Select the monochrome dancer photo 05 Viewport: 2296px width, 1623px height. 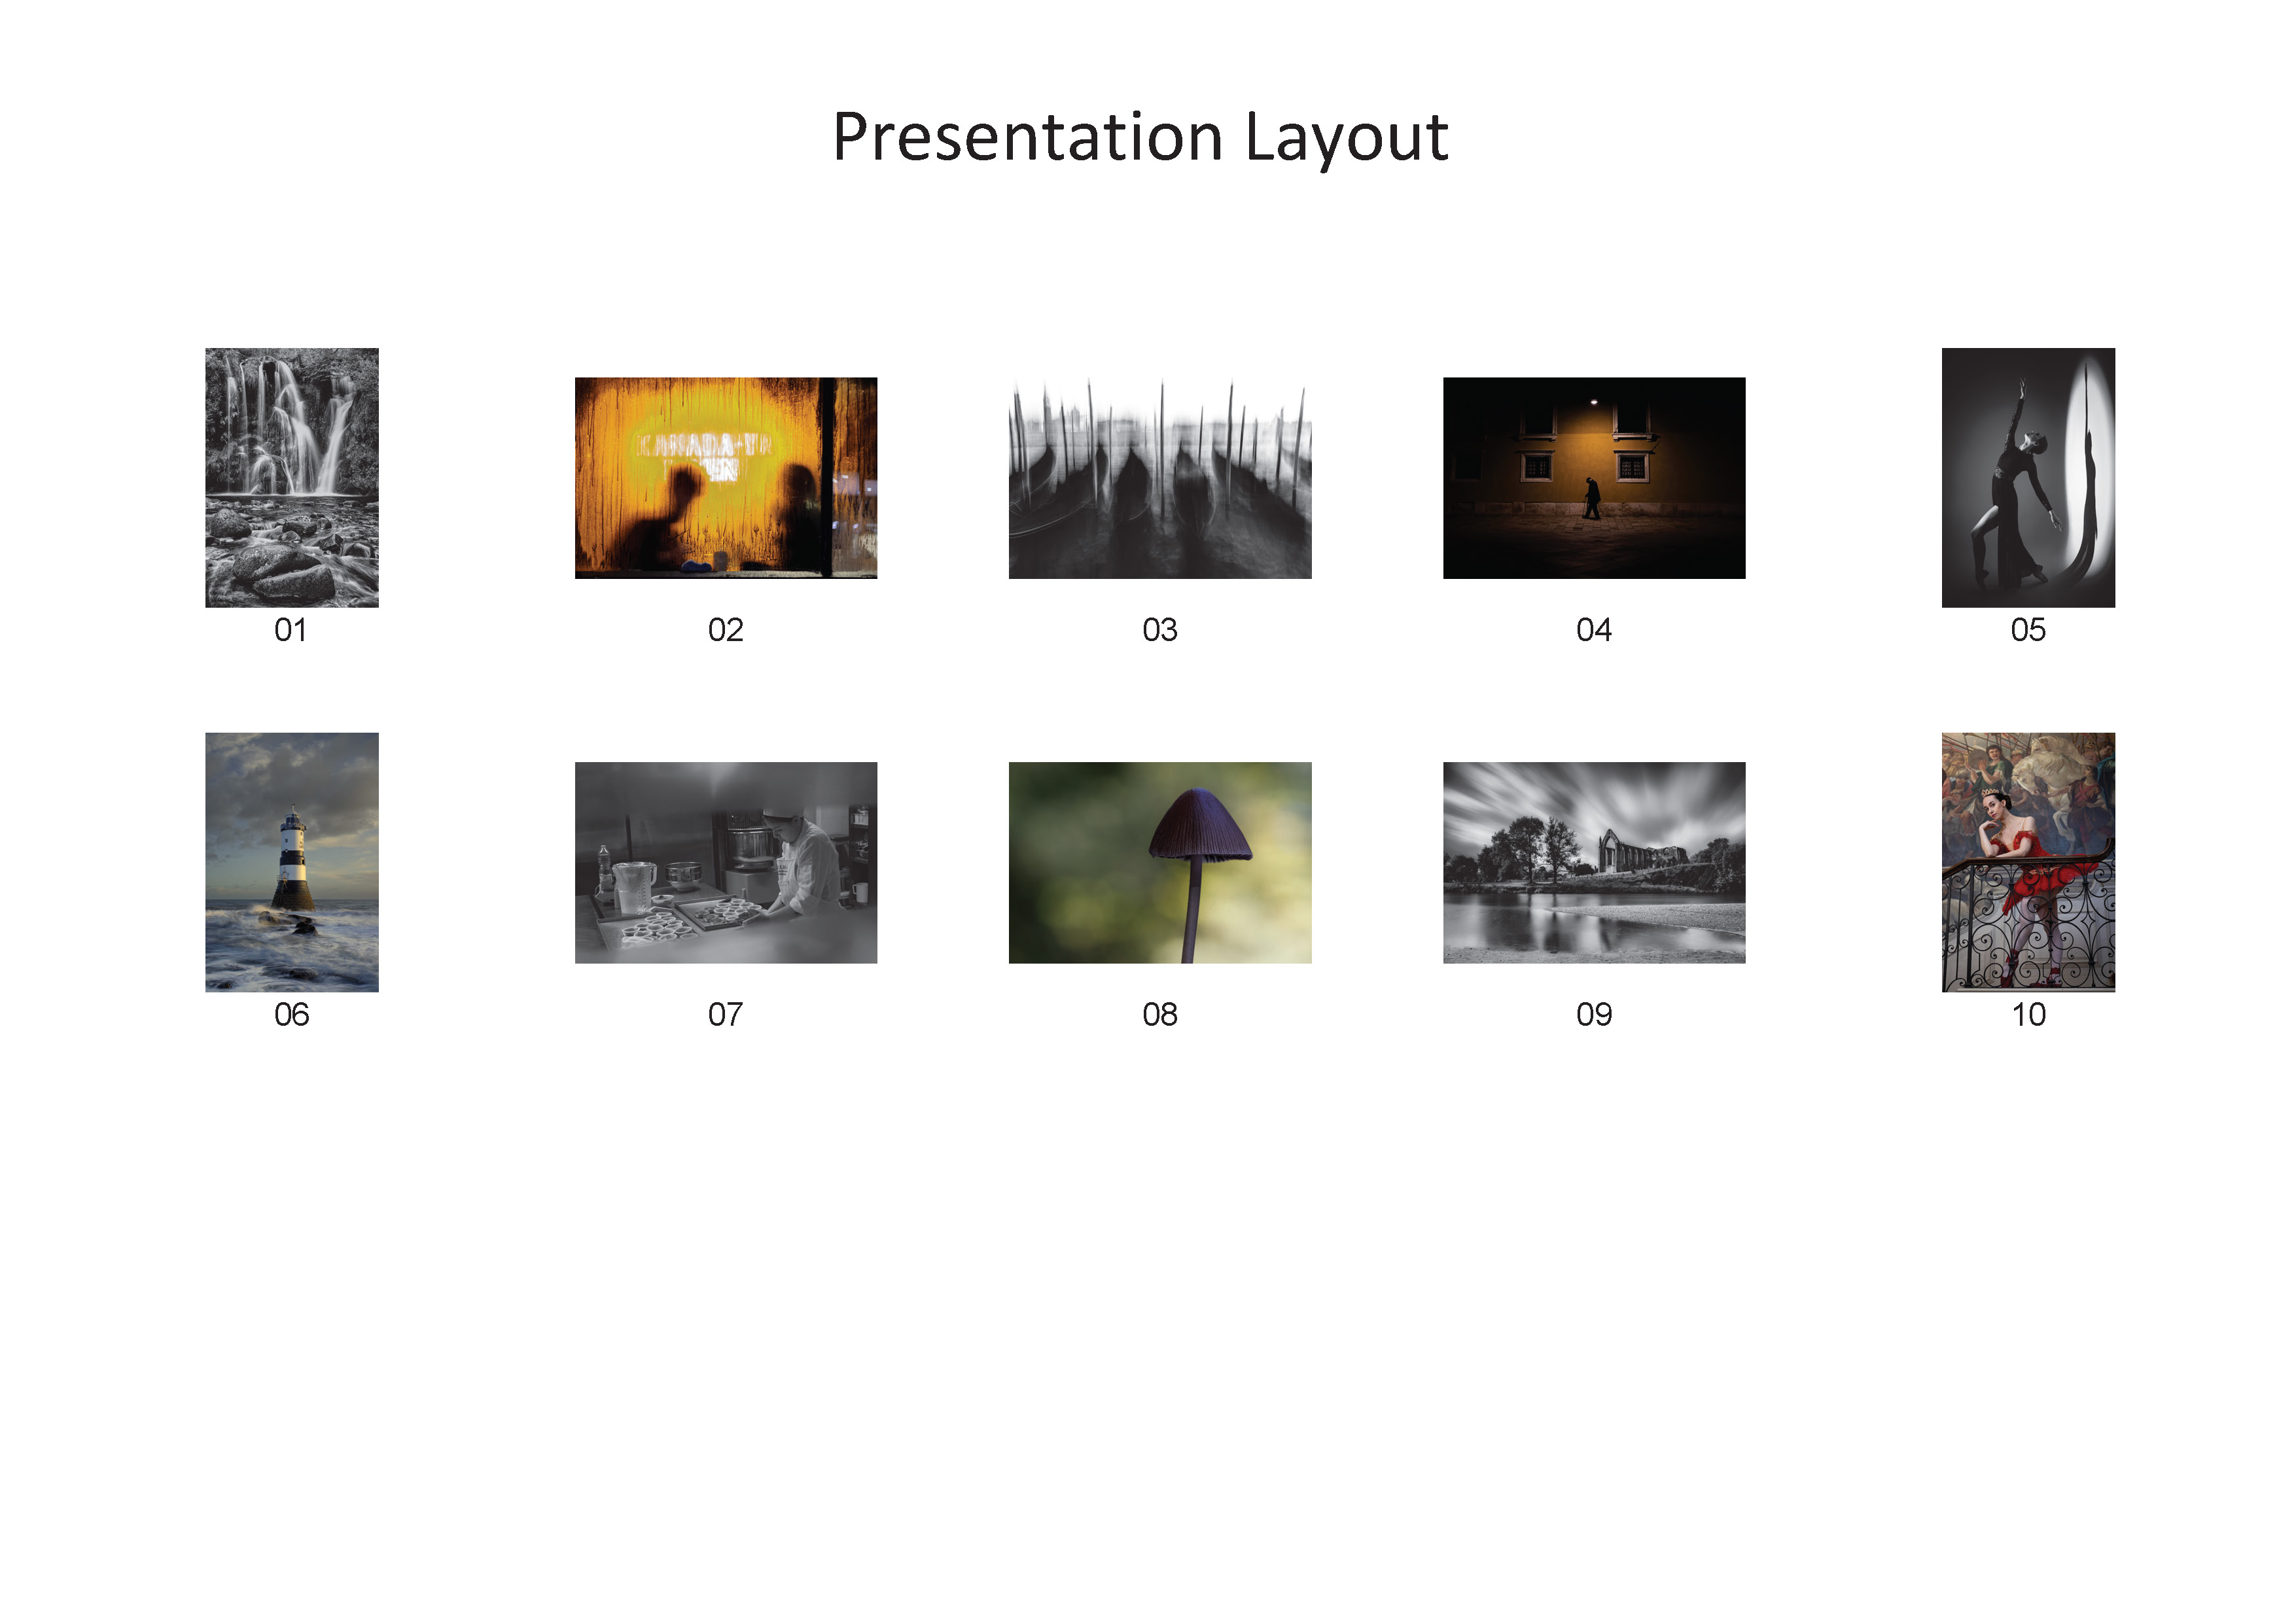pyautogui.click(x=2027, y=477)
